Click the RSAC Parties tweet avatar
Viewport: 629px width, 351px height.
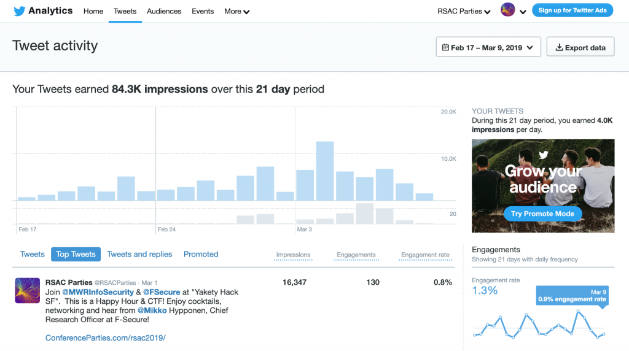[27, 290]
